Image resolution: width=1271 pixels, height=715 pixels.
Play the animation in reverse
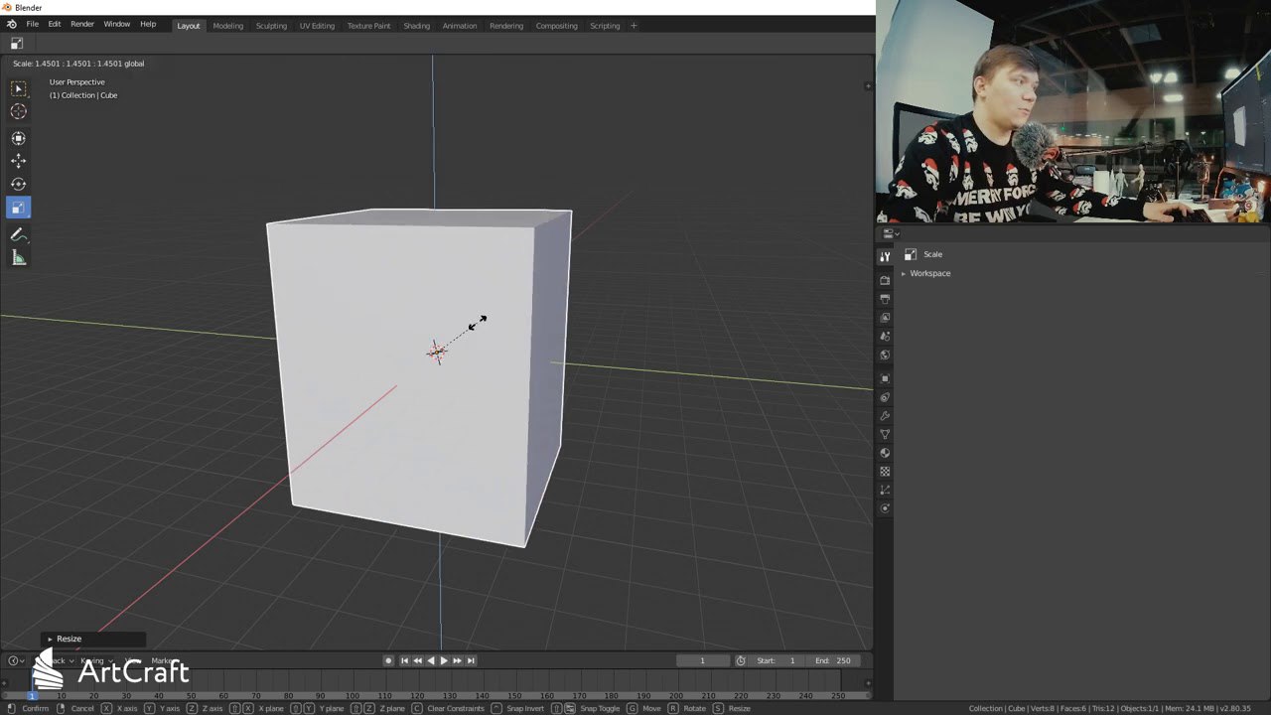coord(430,660)
